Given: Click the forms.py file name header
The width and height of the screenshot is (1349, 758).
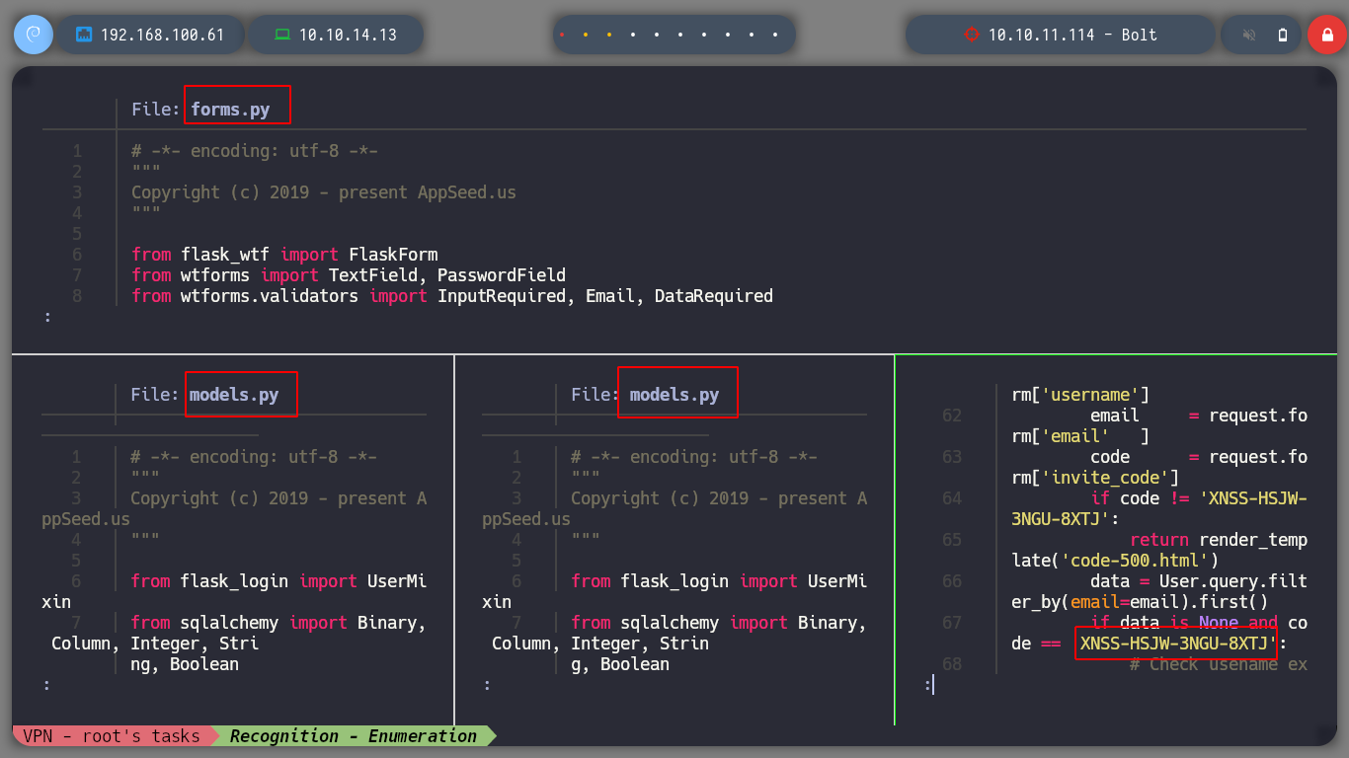Looking at the screenshot, I should pyautogui.click(x=230, y=110).
